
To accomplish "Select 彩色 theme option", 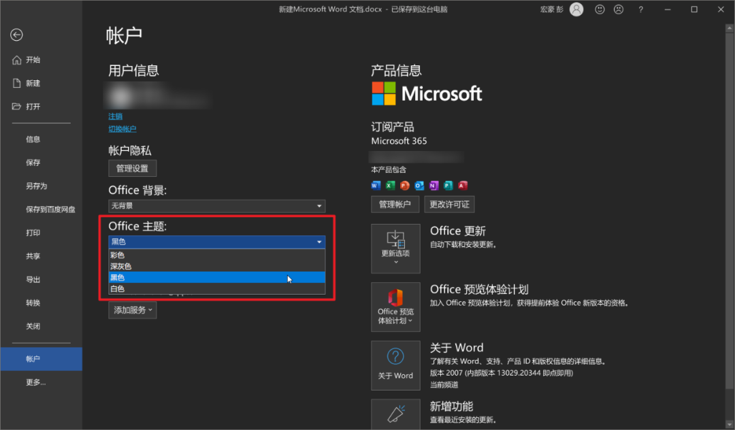I will click(x=217, y=255).
